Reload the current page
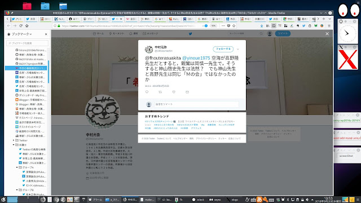This screenshot has width=361, height=203. tap(21, 26)
